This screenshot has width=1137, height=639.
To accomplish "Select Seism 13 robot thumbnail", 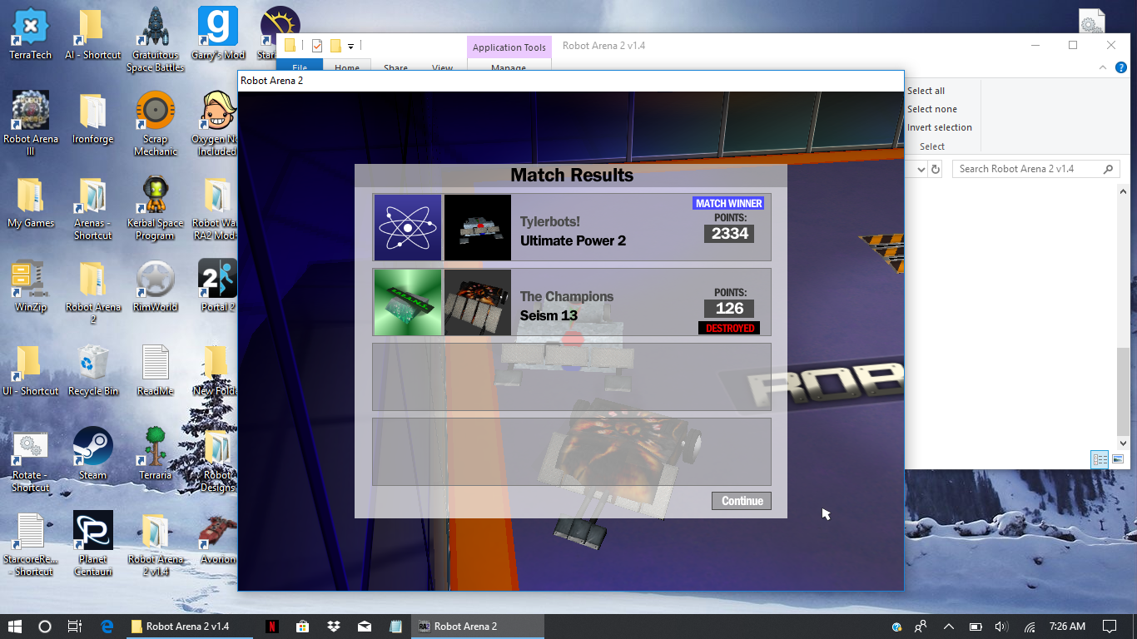I will [478, 302].
